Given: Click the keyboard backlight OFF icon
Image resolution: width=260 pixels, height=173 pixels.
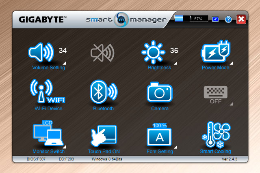Looking at the screenshot, I should click(216, 95).
